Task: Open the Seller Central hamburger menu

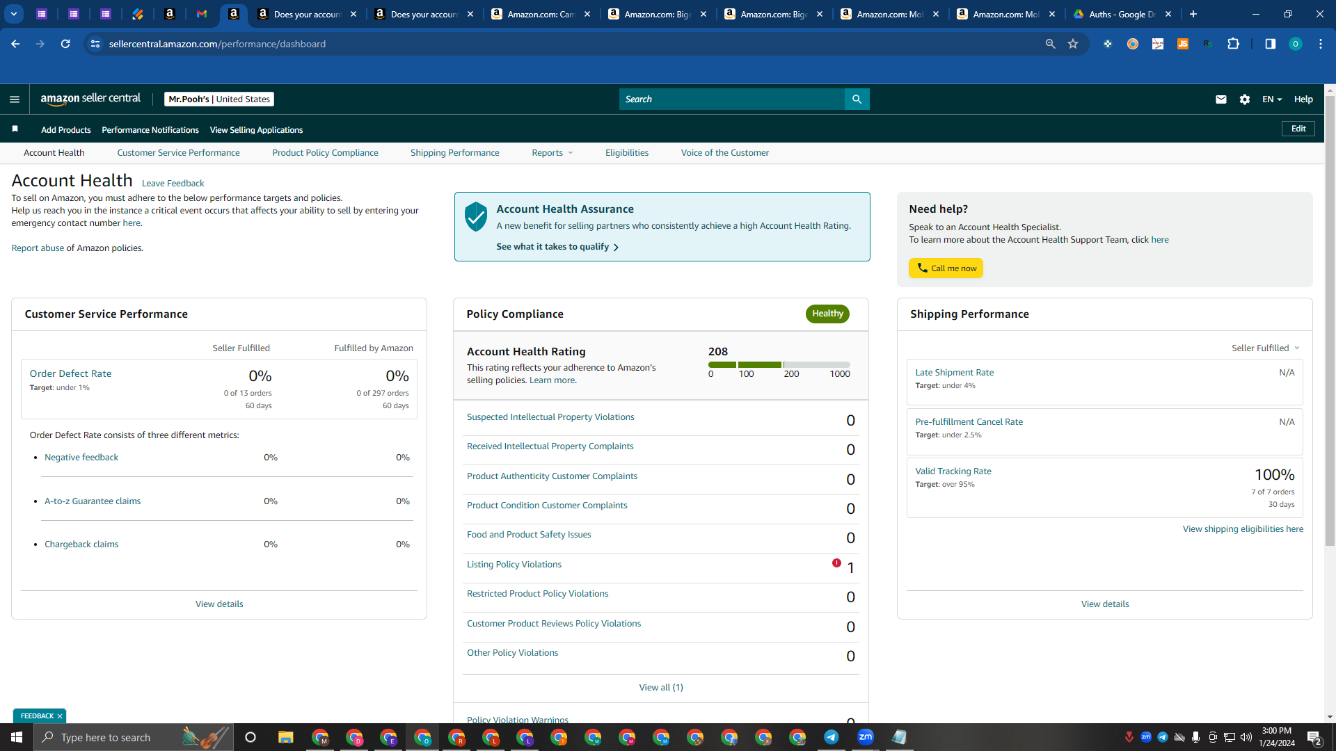Action: click(15, 99)
